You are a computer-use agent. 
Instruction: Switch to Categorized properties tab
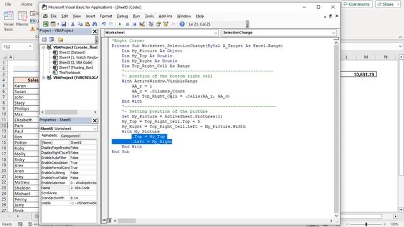point(70,136)
